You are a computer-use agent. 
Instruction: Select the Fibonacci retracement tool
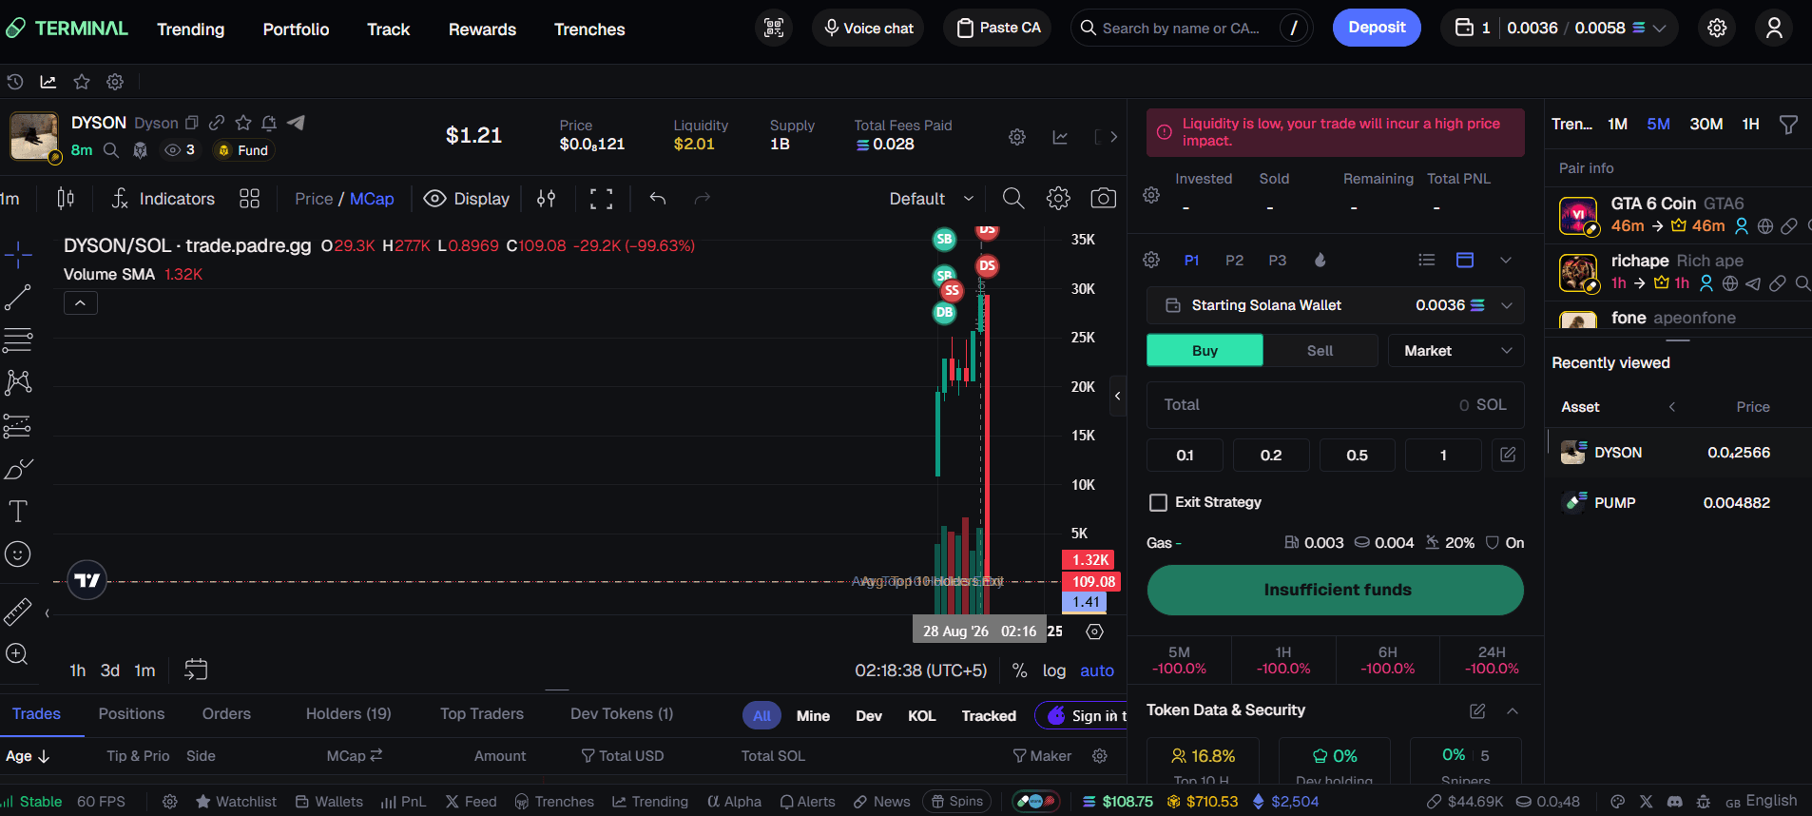click(x=18, y=340)
